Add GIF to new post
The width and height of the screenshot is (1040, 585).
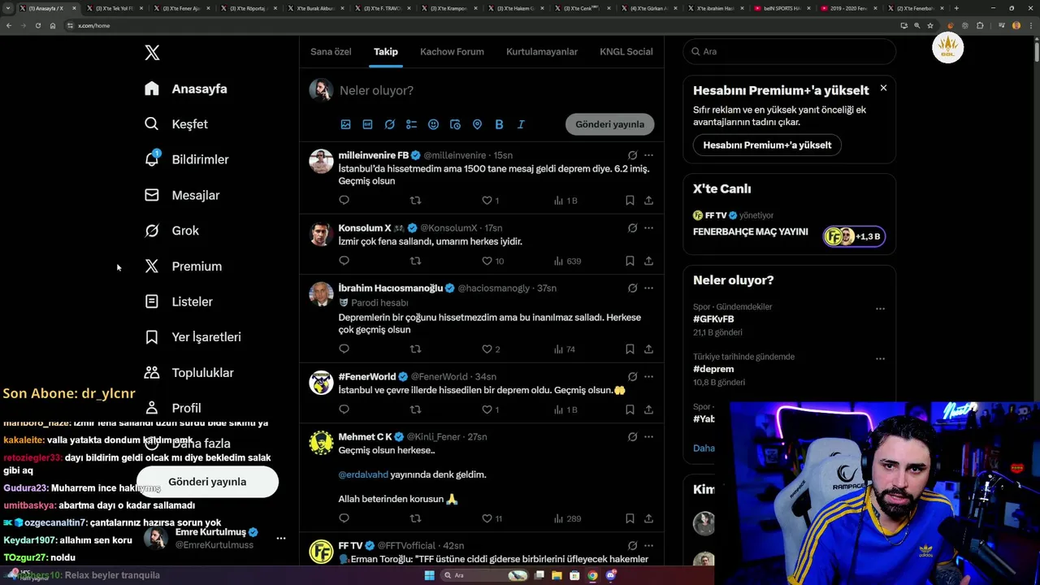pyautogui.click(x=367, y=124)
